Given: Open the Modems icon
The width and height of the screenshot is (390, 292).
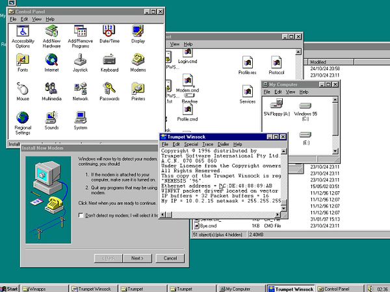Looking at the screenshot, I should (x=138, y=62).
